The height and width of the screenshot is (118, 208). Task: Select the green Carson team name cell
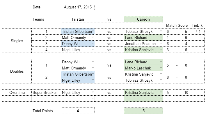[143, 19]
